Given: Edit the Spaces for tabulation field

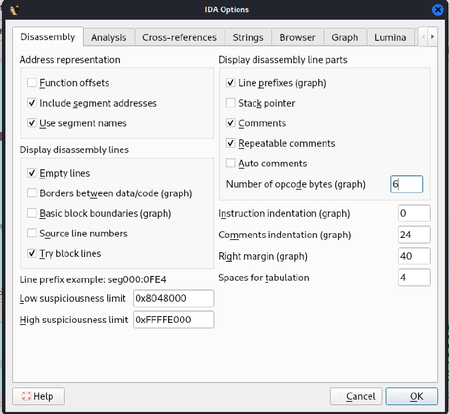Looking at the screenshot, I should (x=414, y=277).
